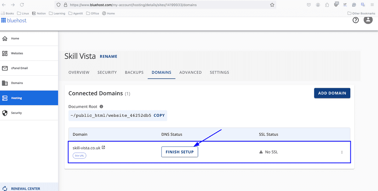This screenshot has width=378, height=191.
Task: Open the Learning bookmark folder
Action: [x=57, y=14]
